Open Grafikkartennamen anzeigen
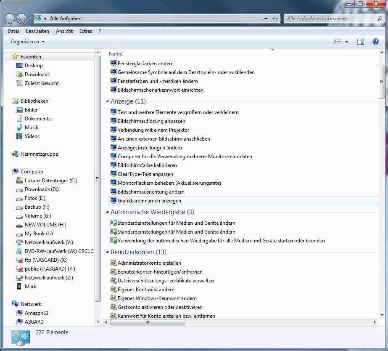388x351 pixels. click(x=149, y=201)
